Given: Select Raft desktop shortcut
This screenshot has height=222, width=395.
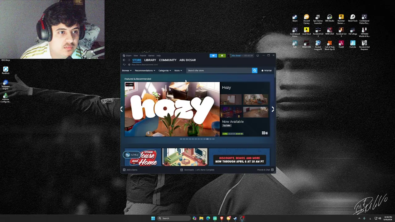Looking at the screenshot, I should [295, 44].
